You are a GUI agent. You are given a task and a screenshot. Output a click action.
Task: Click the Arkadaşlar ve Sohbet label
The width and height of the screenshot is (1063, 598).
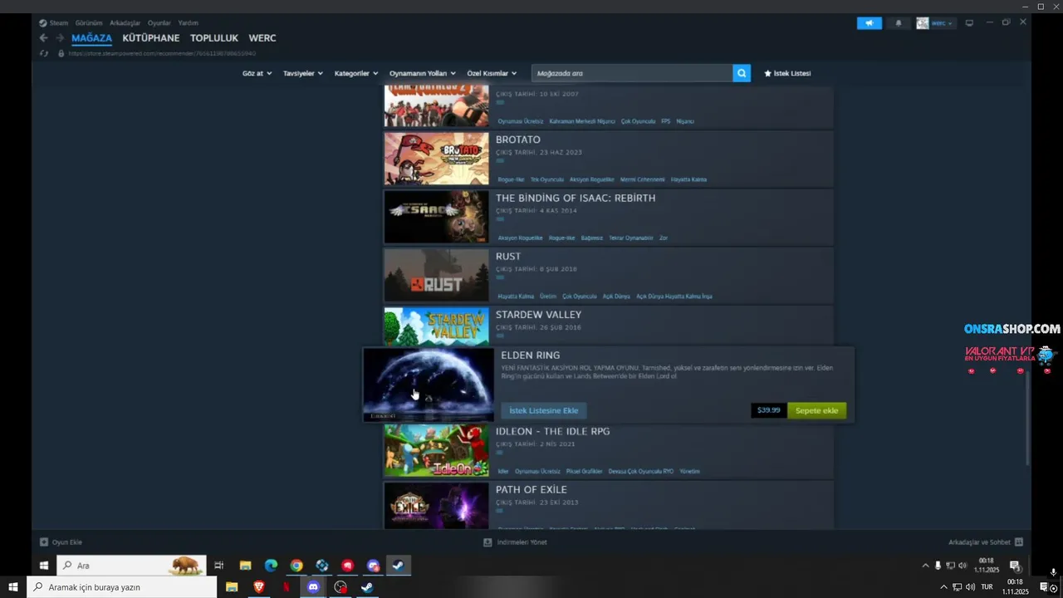(980, 542)
